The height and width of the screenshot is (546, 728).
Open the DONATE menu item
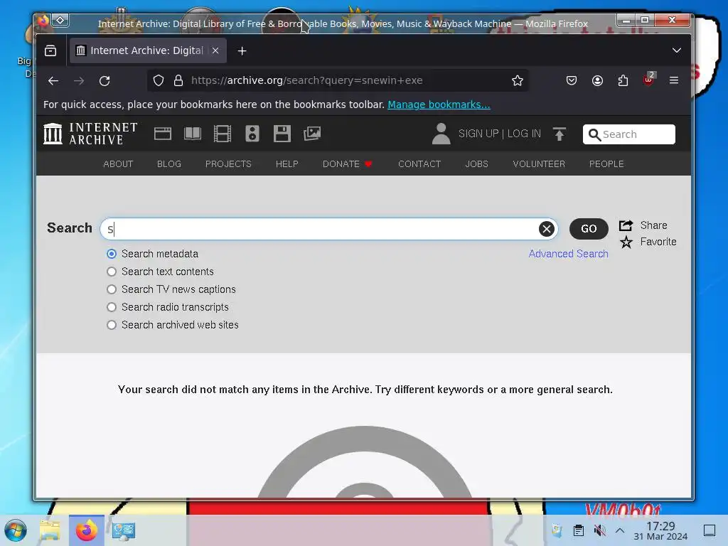pos(348,164)
